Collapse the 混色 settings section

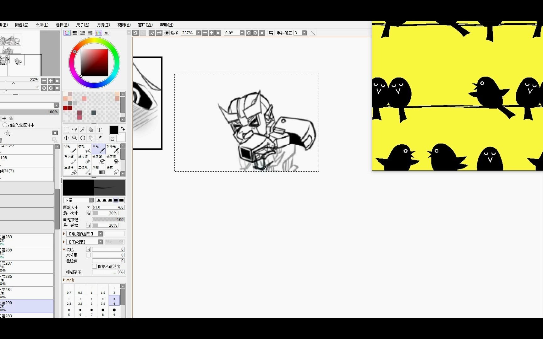pos(64,249)
